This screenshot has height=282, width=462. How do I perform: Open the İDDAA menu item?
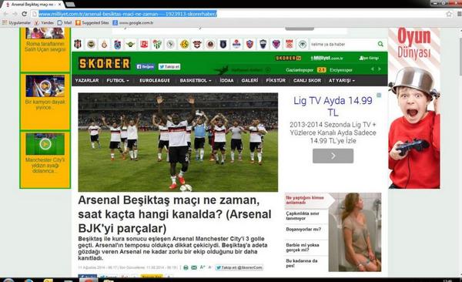(x=226, y=81)
